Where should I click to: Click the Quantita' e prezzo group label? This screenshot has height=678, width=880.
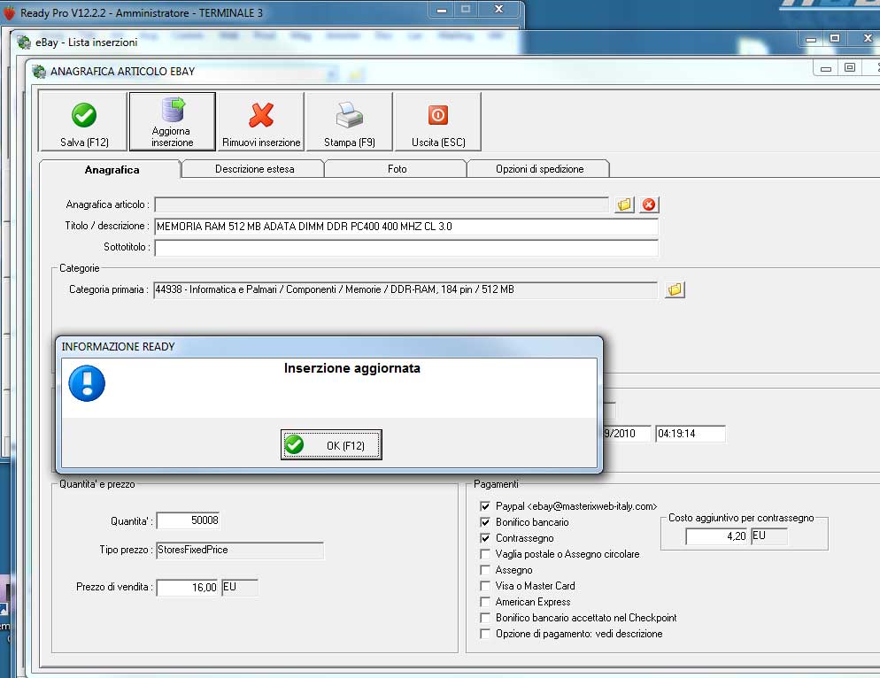(97, 484)
